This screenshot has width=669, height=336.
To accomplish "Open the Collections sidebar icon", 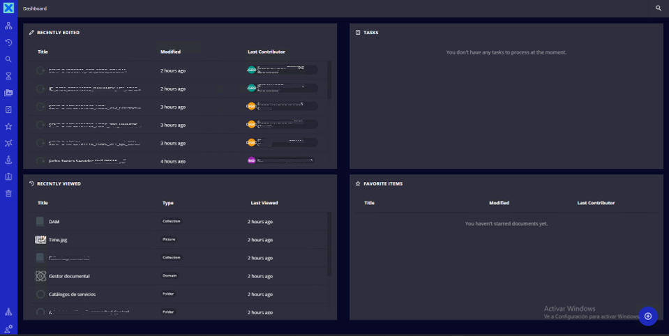I will coord(8,93).
